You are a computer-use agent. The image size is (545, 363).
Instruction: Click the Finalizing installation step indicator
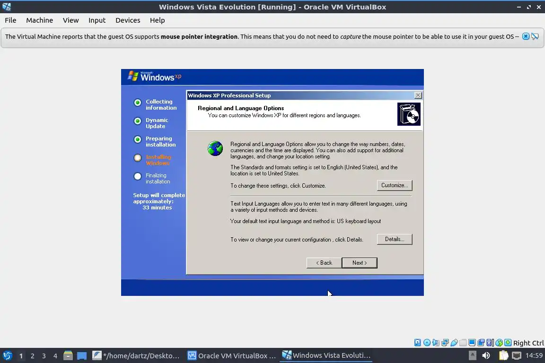pyautogui.click(x=138, y=176)
